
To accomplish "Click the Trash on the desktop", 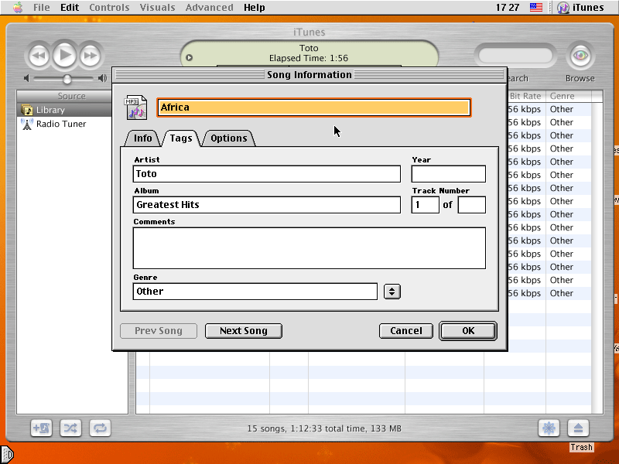I will pyautogui.click(x=581, y=447).
